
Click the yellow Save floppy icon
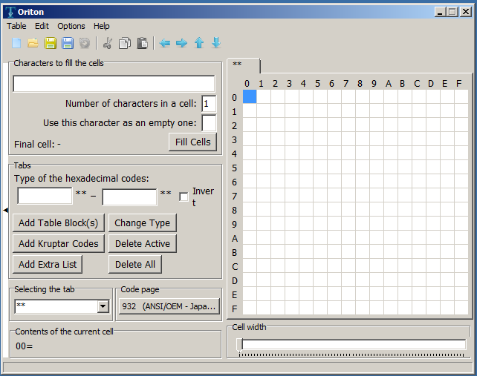click(51, 43)
